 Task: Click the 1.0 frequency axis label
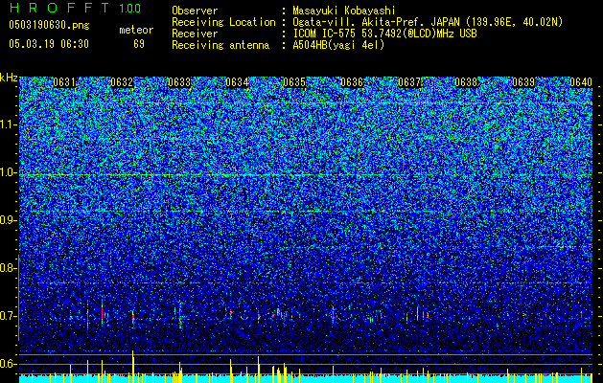[x=8, y=172]
